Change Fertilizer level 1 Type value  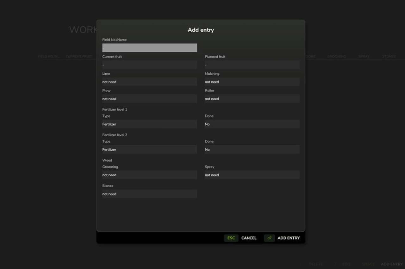click(149, 124)
